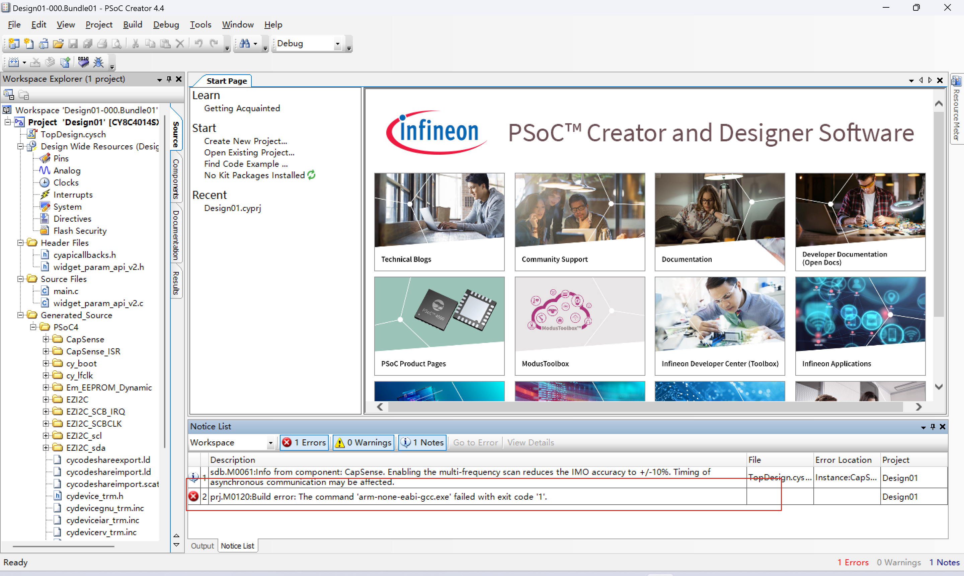Open the Technical Blogs card
This screenshot has width=964, height=576.
point(439,222)
